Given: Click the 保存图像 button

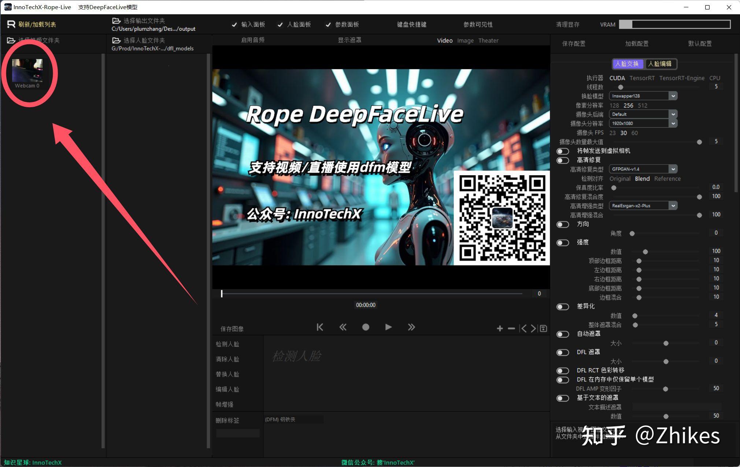Looking at the screenshot, I should [x=232, y=329].
